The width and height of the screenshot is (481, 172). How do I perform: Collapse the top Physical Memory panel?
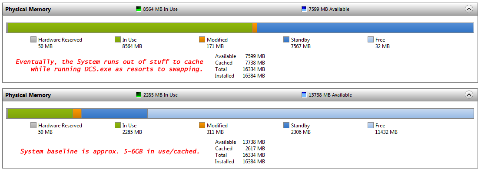point(469,9)
